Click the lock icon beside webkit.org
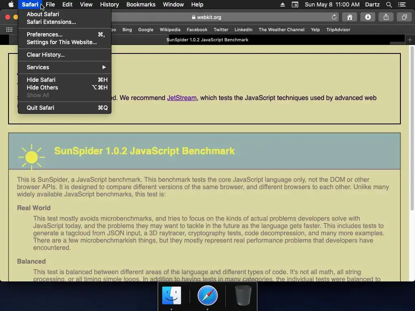Screen dimensions: 415x311 [193, 17]
